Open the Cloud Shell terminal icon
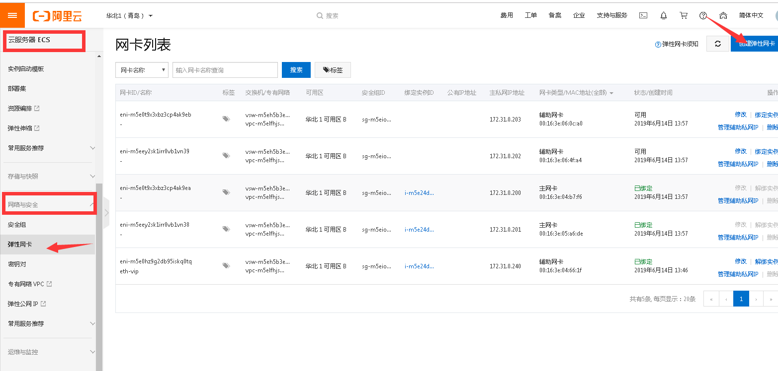This screenshot has height=371, width=778. pyautogui.click(x=643, y=15)
